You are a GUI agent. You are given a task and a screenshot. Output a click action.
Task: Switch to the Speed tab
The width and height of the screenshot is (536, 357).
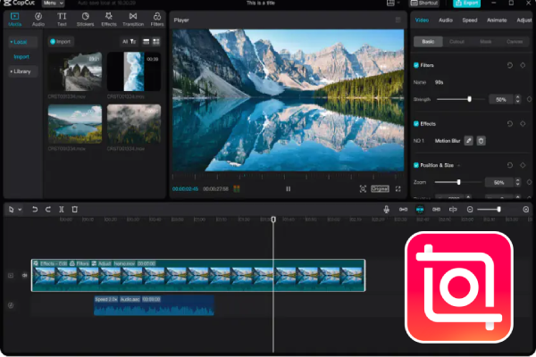click(470, 21)
